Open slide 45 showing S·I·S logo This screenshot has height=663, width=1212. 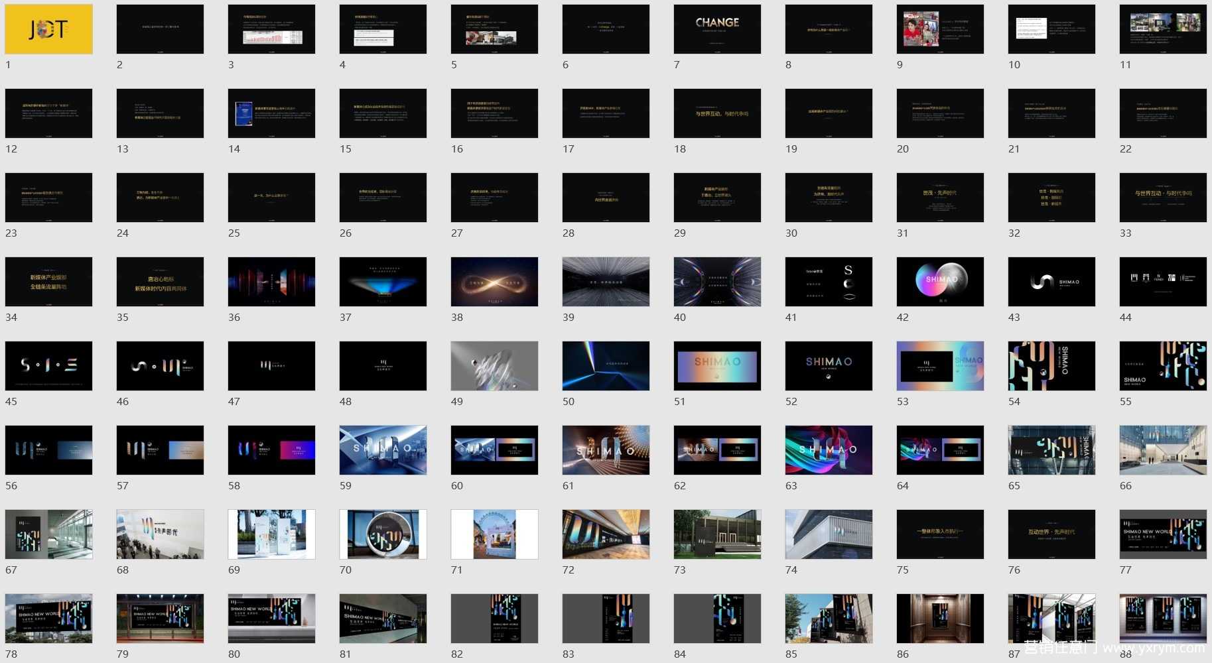pos(48,366)
